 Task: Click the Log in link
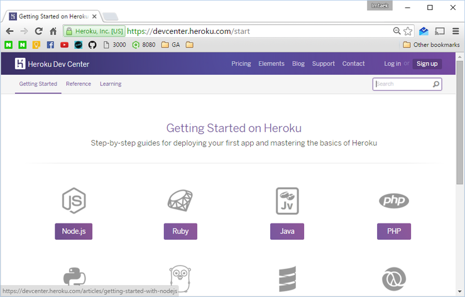coord(392,63)
